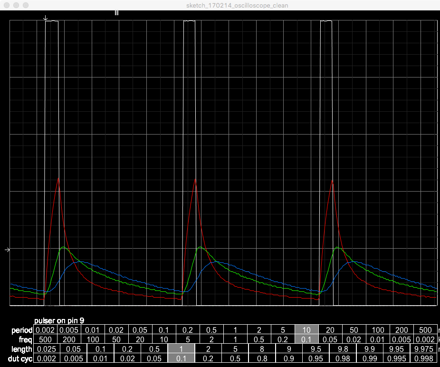This screenshot has height=367, width=440.
Task: Set length to 9
Action: (x=289, y=349)
